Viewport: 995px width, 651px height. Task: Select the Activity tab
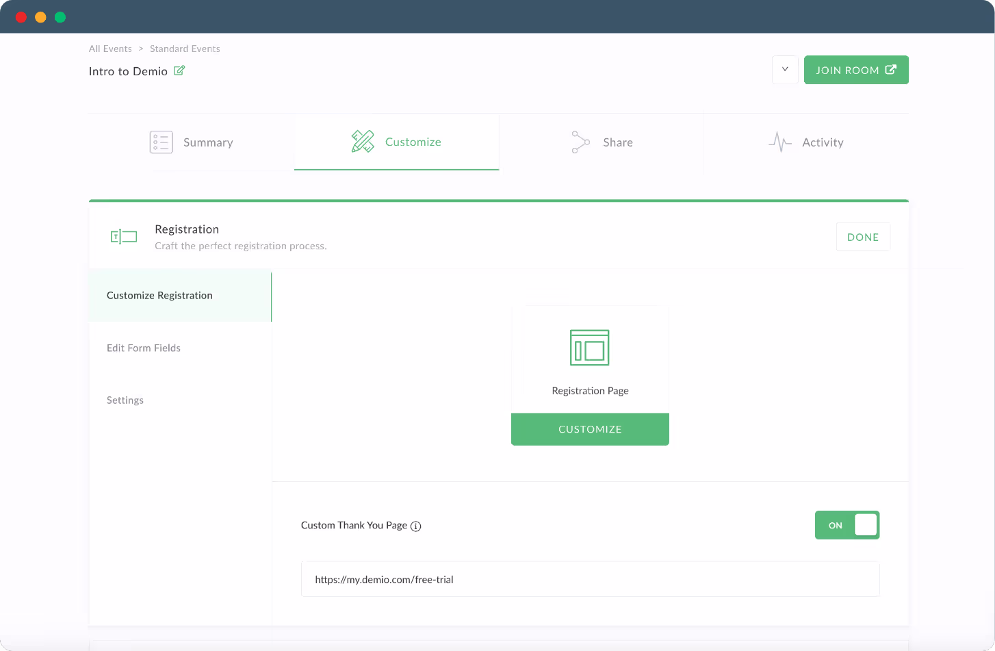pyautogui.click(x=806, y=142)
